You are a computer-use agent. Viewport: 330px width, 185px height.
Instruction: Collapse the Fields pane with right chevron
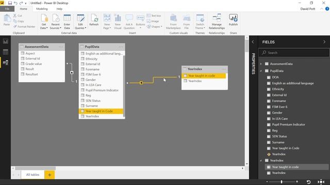tap(324, 42)
